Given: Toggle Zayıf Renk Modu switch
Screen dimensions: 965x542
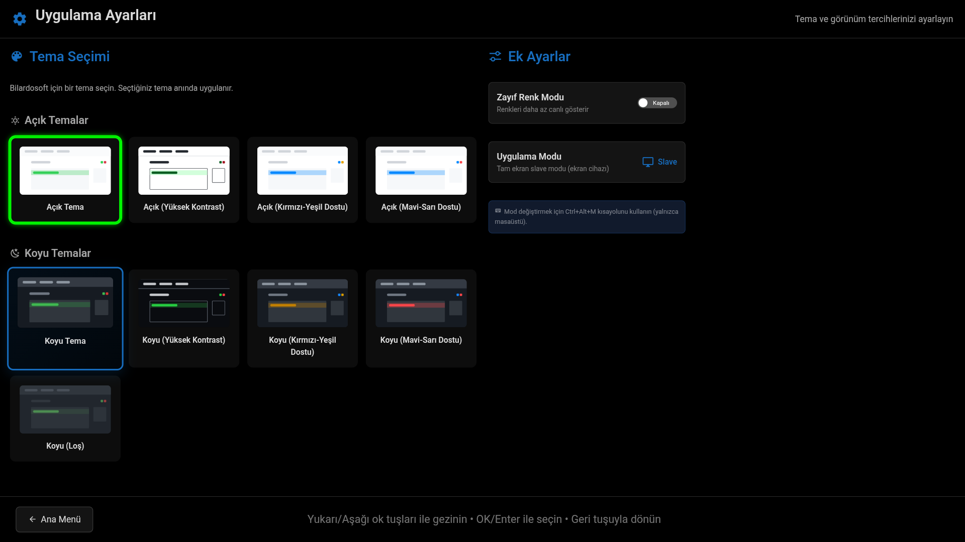Looking at the screenshot, I should [657, 103].
